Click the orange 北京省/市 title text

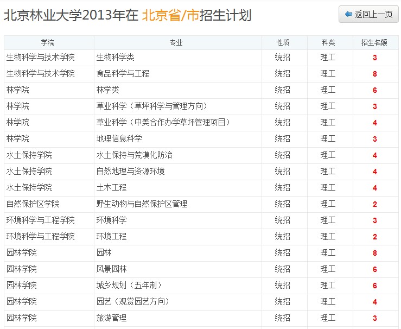tap(170, 15)
